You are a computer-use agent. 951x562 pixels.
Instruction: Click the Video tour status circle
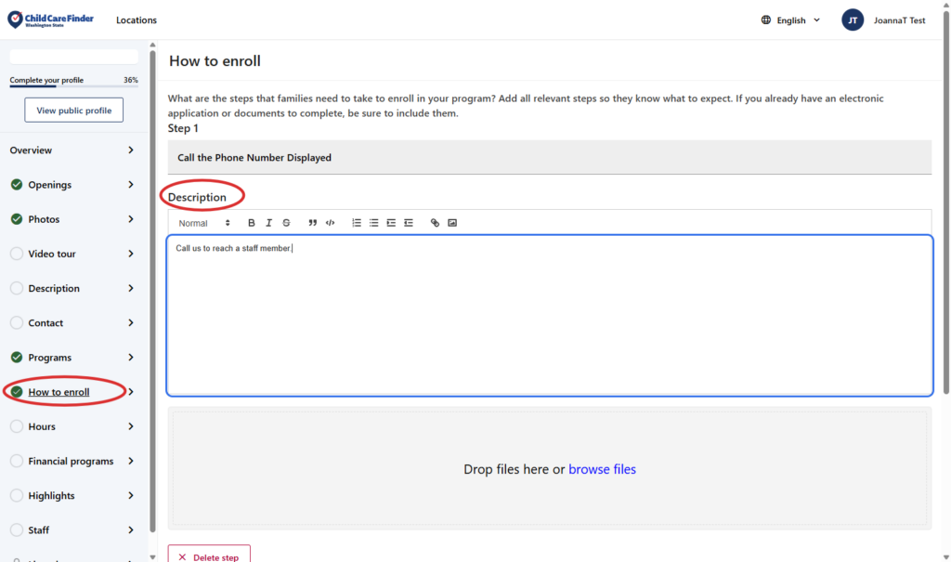[17, 254]
